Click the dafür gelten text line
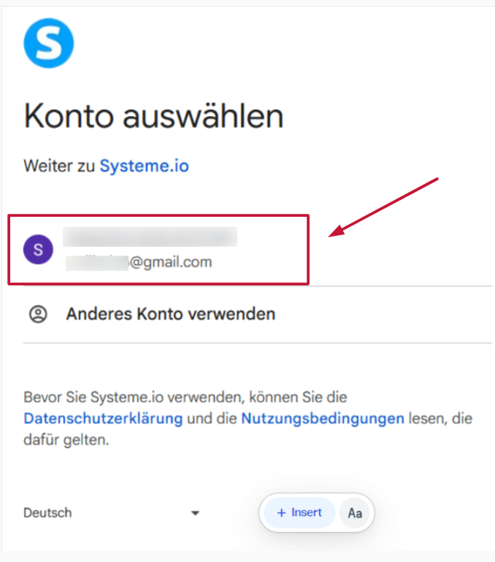This screenshot has width=495, height=562. [x=66, y=440]
